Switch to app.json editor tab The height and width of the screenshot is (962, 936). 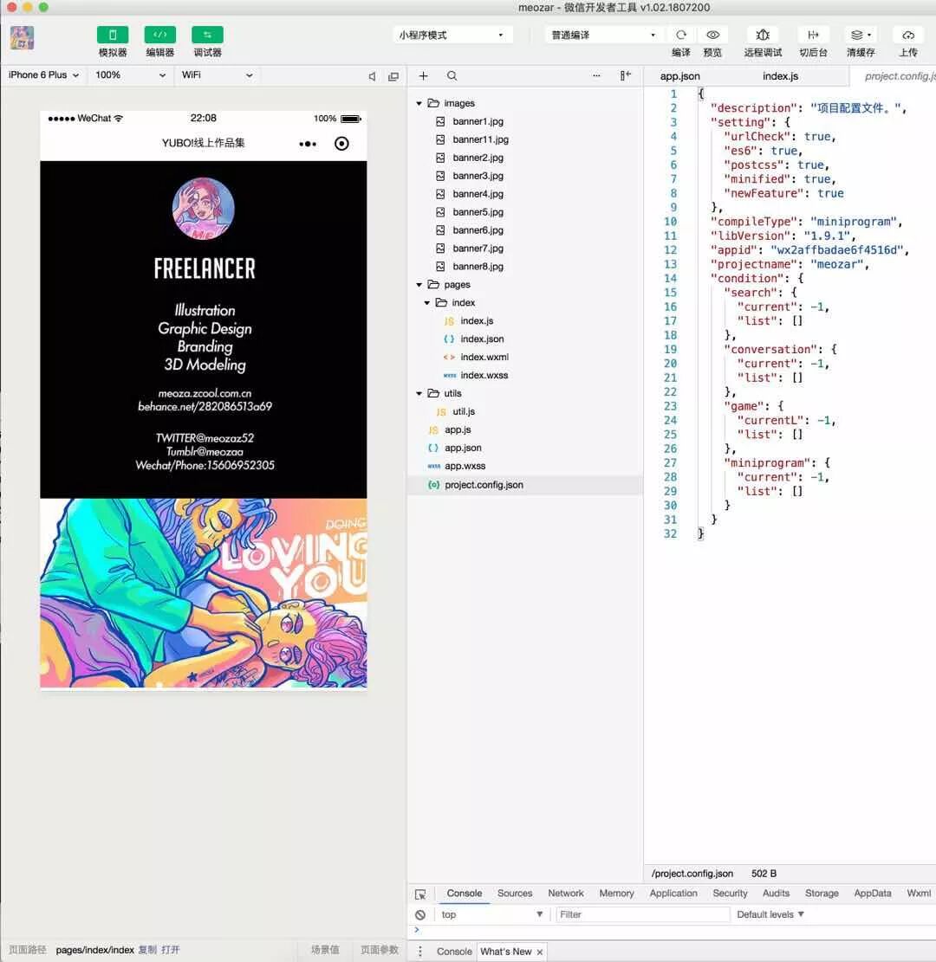pos(679,76)
